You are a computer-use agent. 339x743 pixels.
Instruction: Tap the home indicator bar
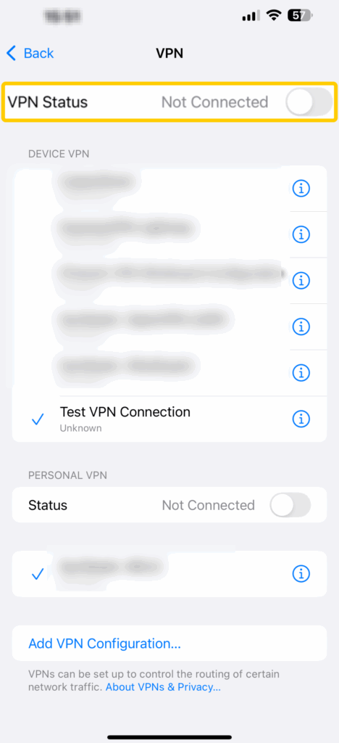click(169, 737)
